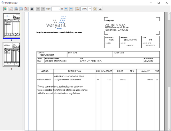Click the zoom out magnifier
171x131 pixels.
(77, 9)
